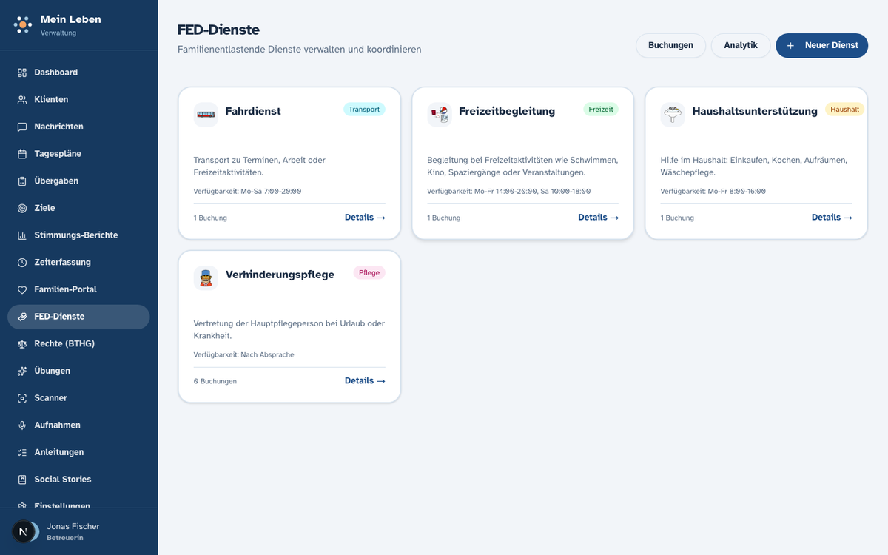Open the Buchungen view
The height and width of the screenshot is (555, 888).
point(670,45)
